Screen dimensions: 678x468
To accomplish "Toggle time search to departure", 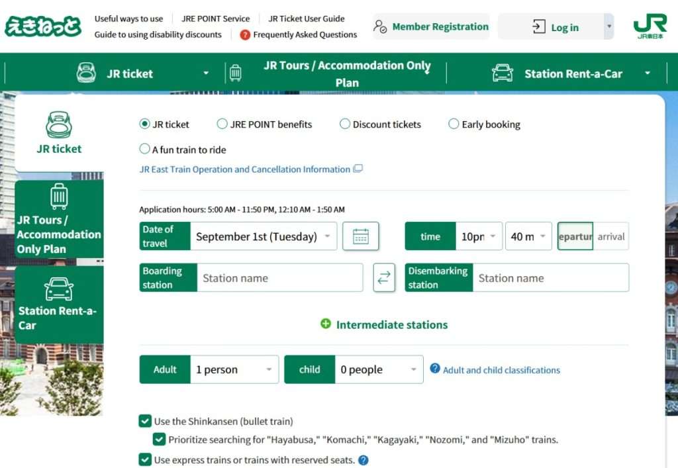I will (x=575, y=236).
